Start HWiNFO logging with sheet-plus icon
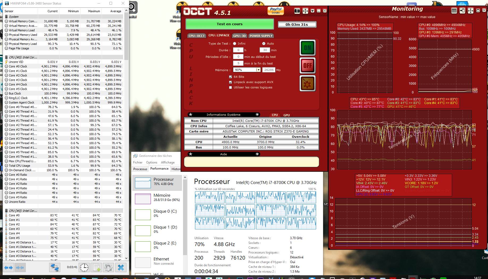The height and width of the screenshot is (279, 488). coord(96,267)
